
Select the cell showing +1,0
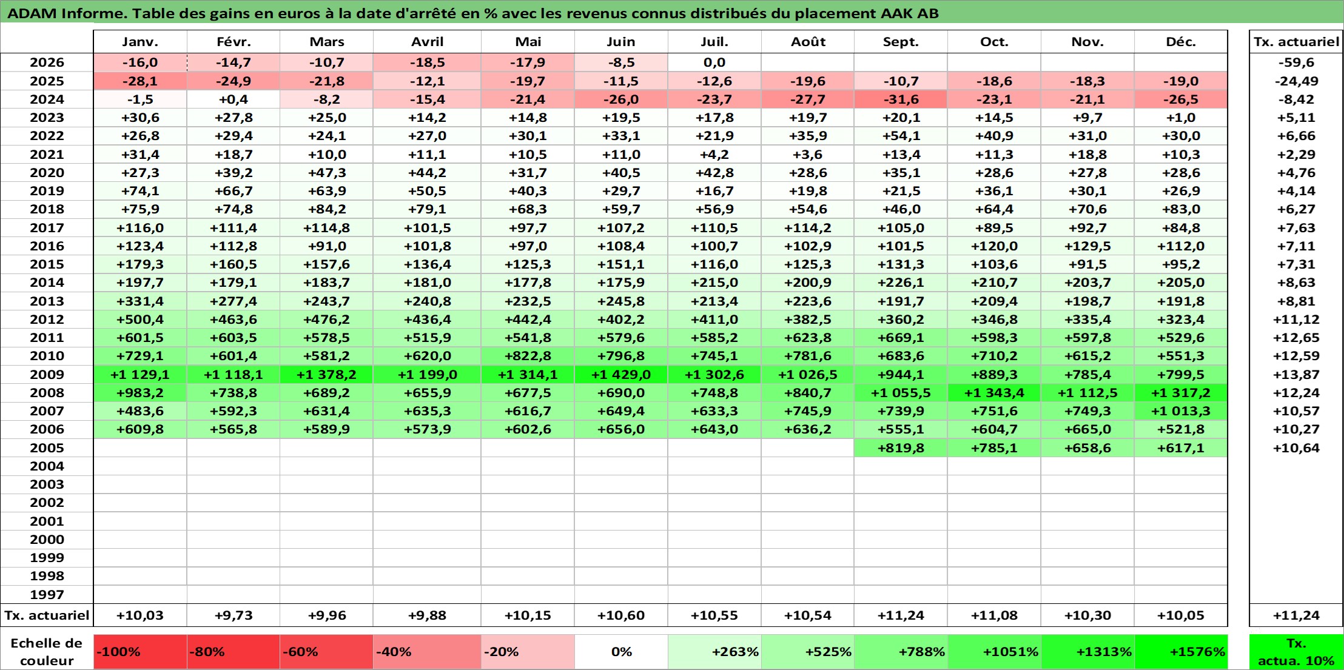tap(1181, 118)
